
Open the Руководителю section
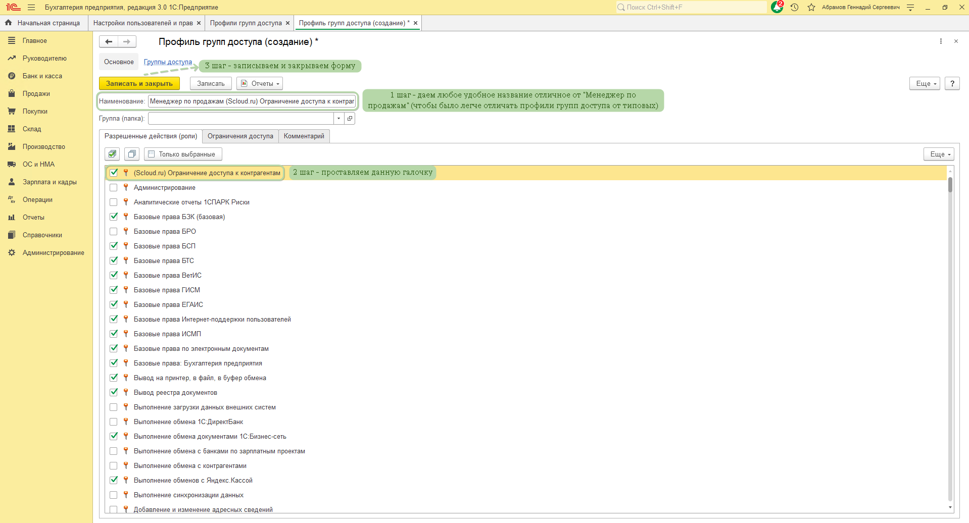44,59
